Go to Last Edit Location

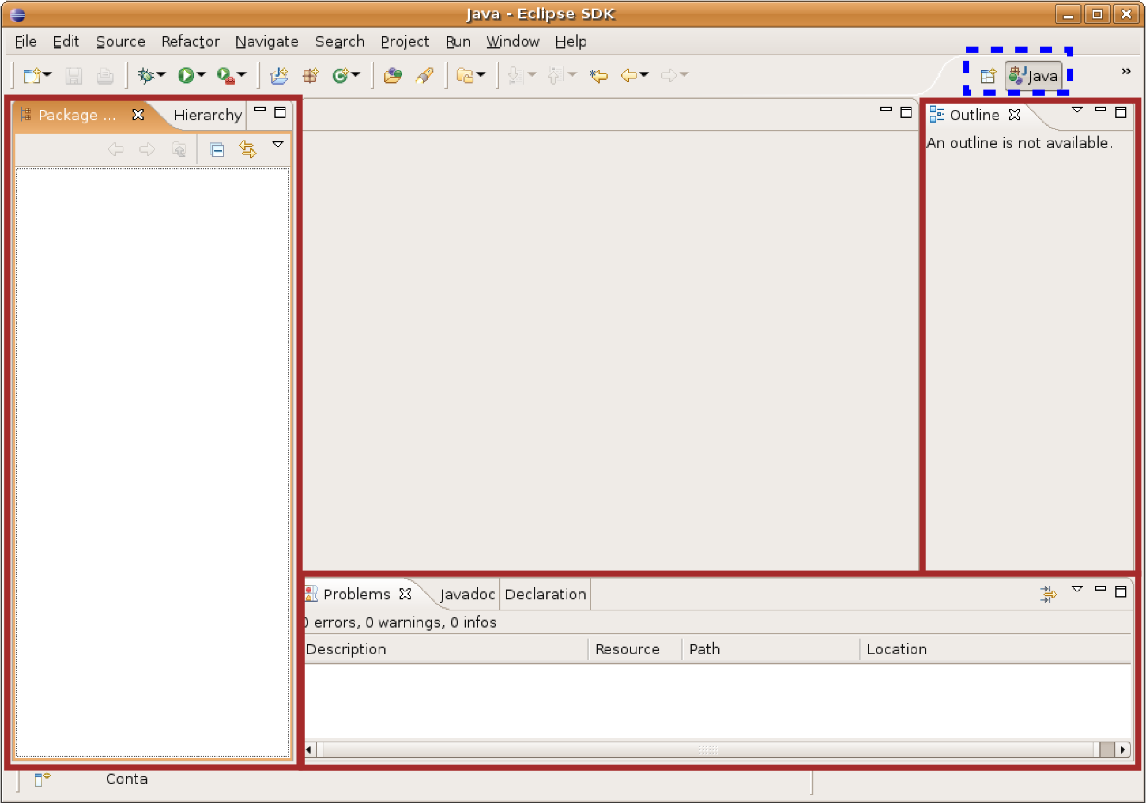[x=598, y=75]
